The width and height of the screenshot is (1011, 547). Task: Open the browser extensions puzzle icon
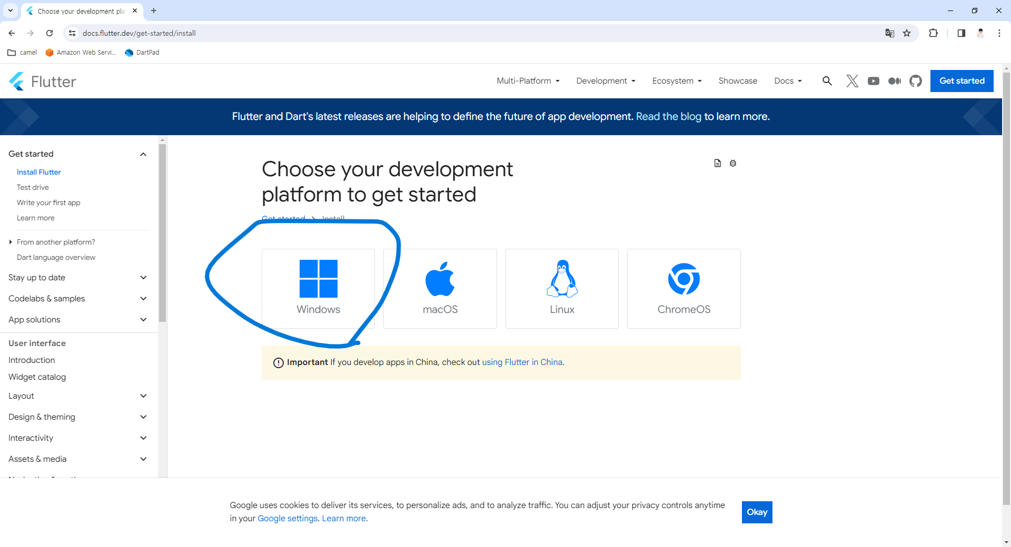click(x=933, y=33)
